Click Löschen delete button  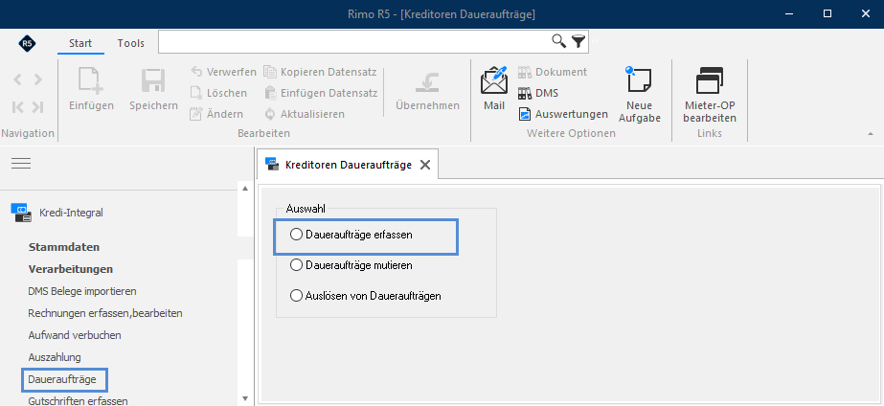pos(218,93)
